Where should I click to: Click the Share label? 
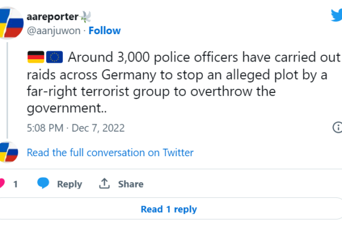pyautogui.click(x=131, y=184)
